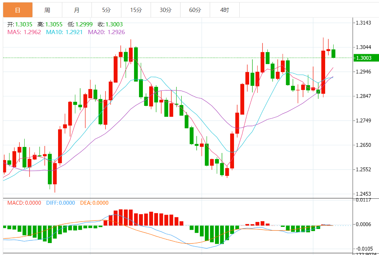This screenshot has height=255, width=379.
Task: Click the 0.0006 MACD axis label
Action: pyautogui.click(x=364, y=224)
